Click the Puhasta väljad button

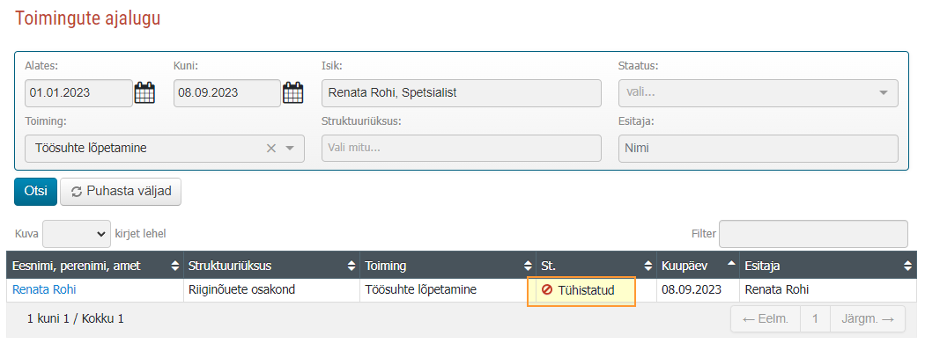point(121,192)
